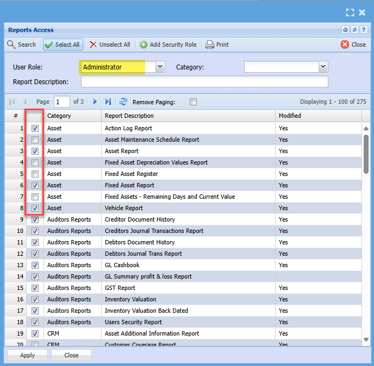Click the bottom Close button

pyautogui.click(x=71, y=355)
